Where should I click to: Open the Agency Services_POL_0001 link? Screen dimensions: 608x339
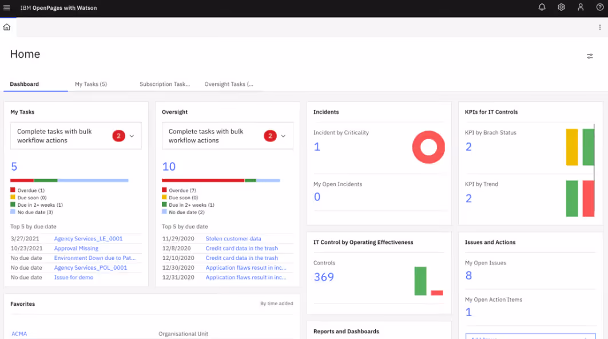[x=90, y=267]
